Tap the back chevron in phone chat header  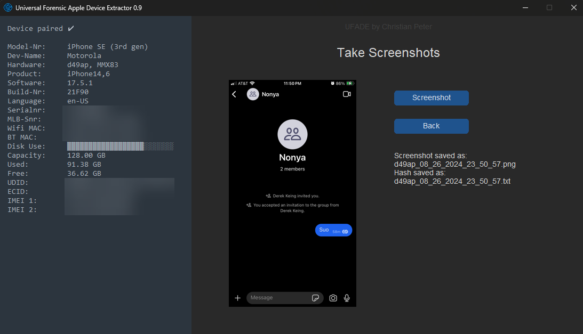click(234, 94)
